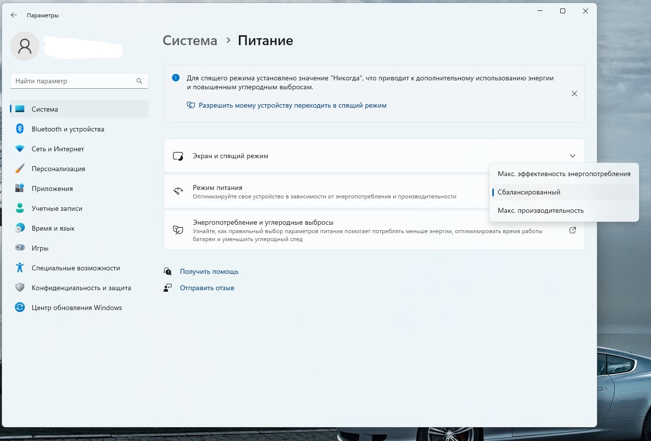Click the Учетные записи person icon

(x=20, y=208)
